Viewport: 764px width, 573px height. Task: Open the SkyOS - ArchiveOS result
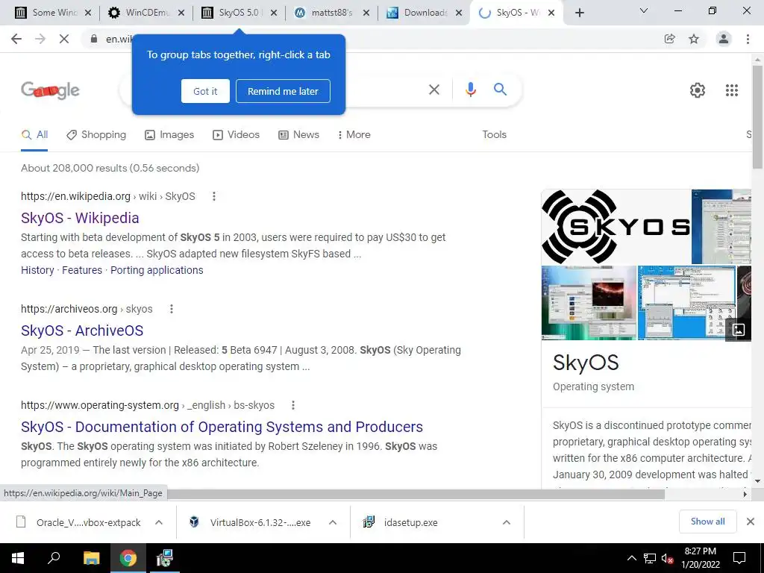(82, 331)
